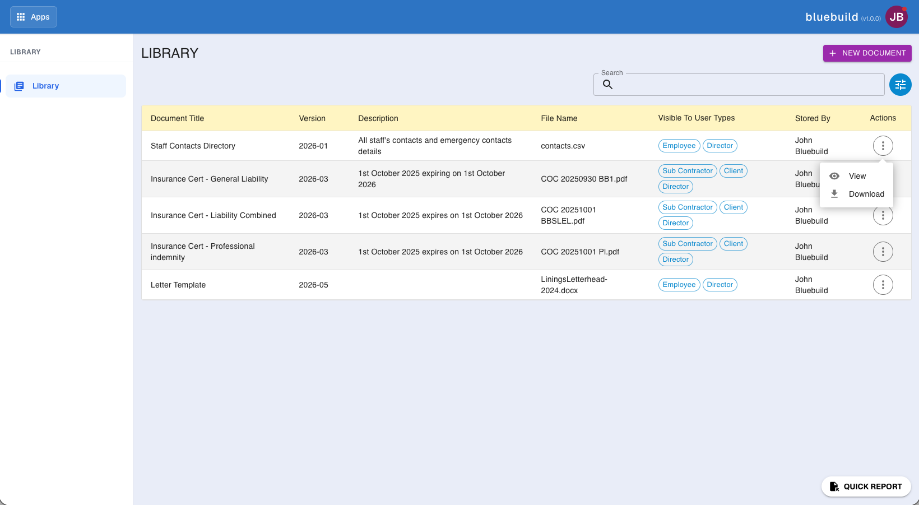Focus the Search input field
Viewport: 919px width, 505px height.
click(x=739, y=85)
